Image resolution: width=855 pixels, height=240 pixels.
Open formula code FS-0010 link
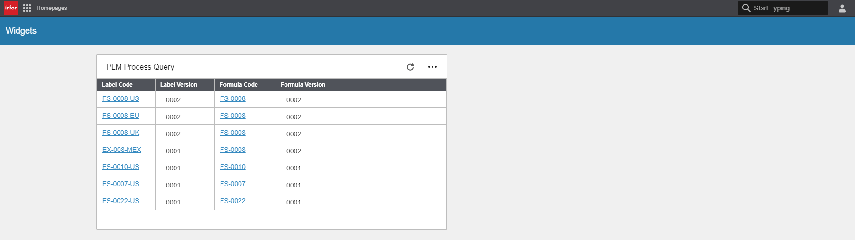[233, 167]
